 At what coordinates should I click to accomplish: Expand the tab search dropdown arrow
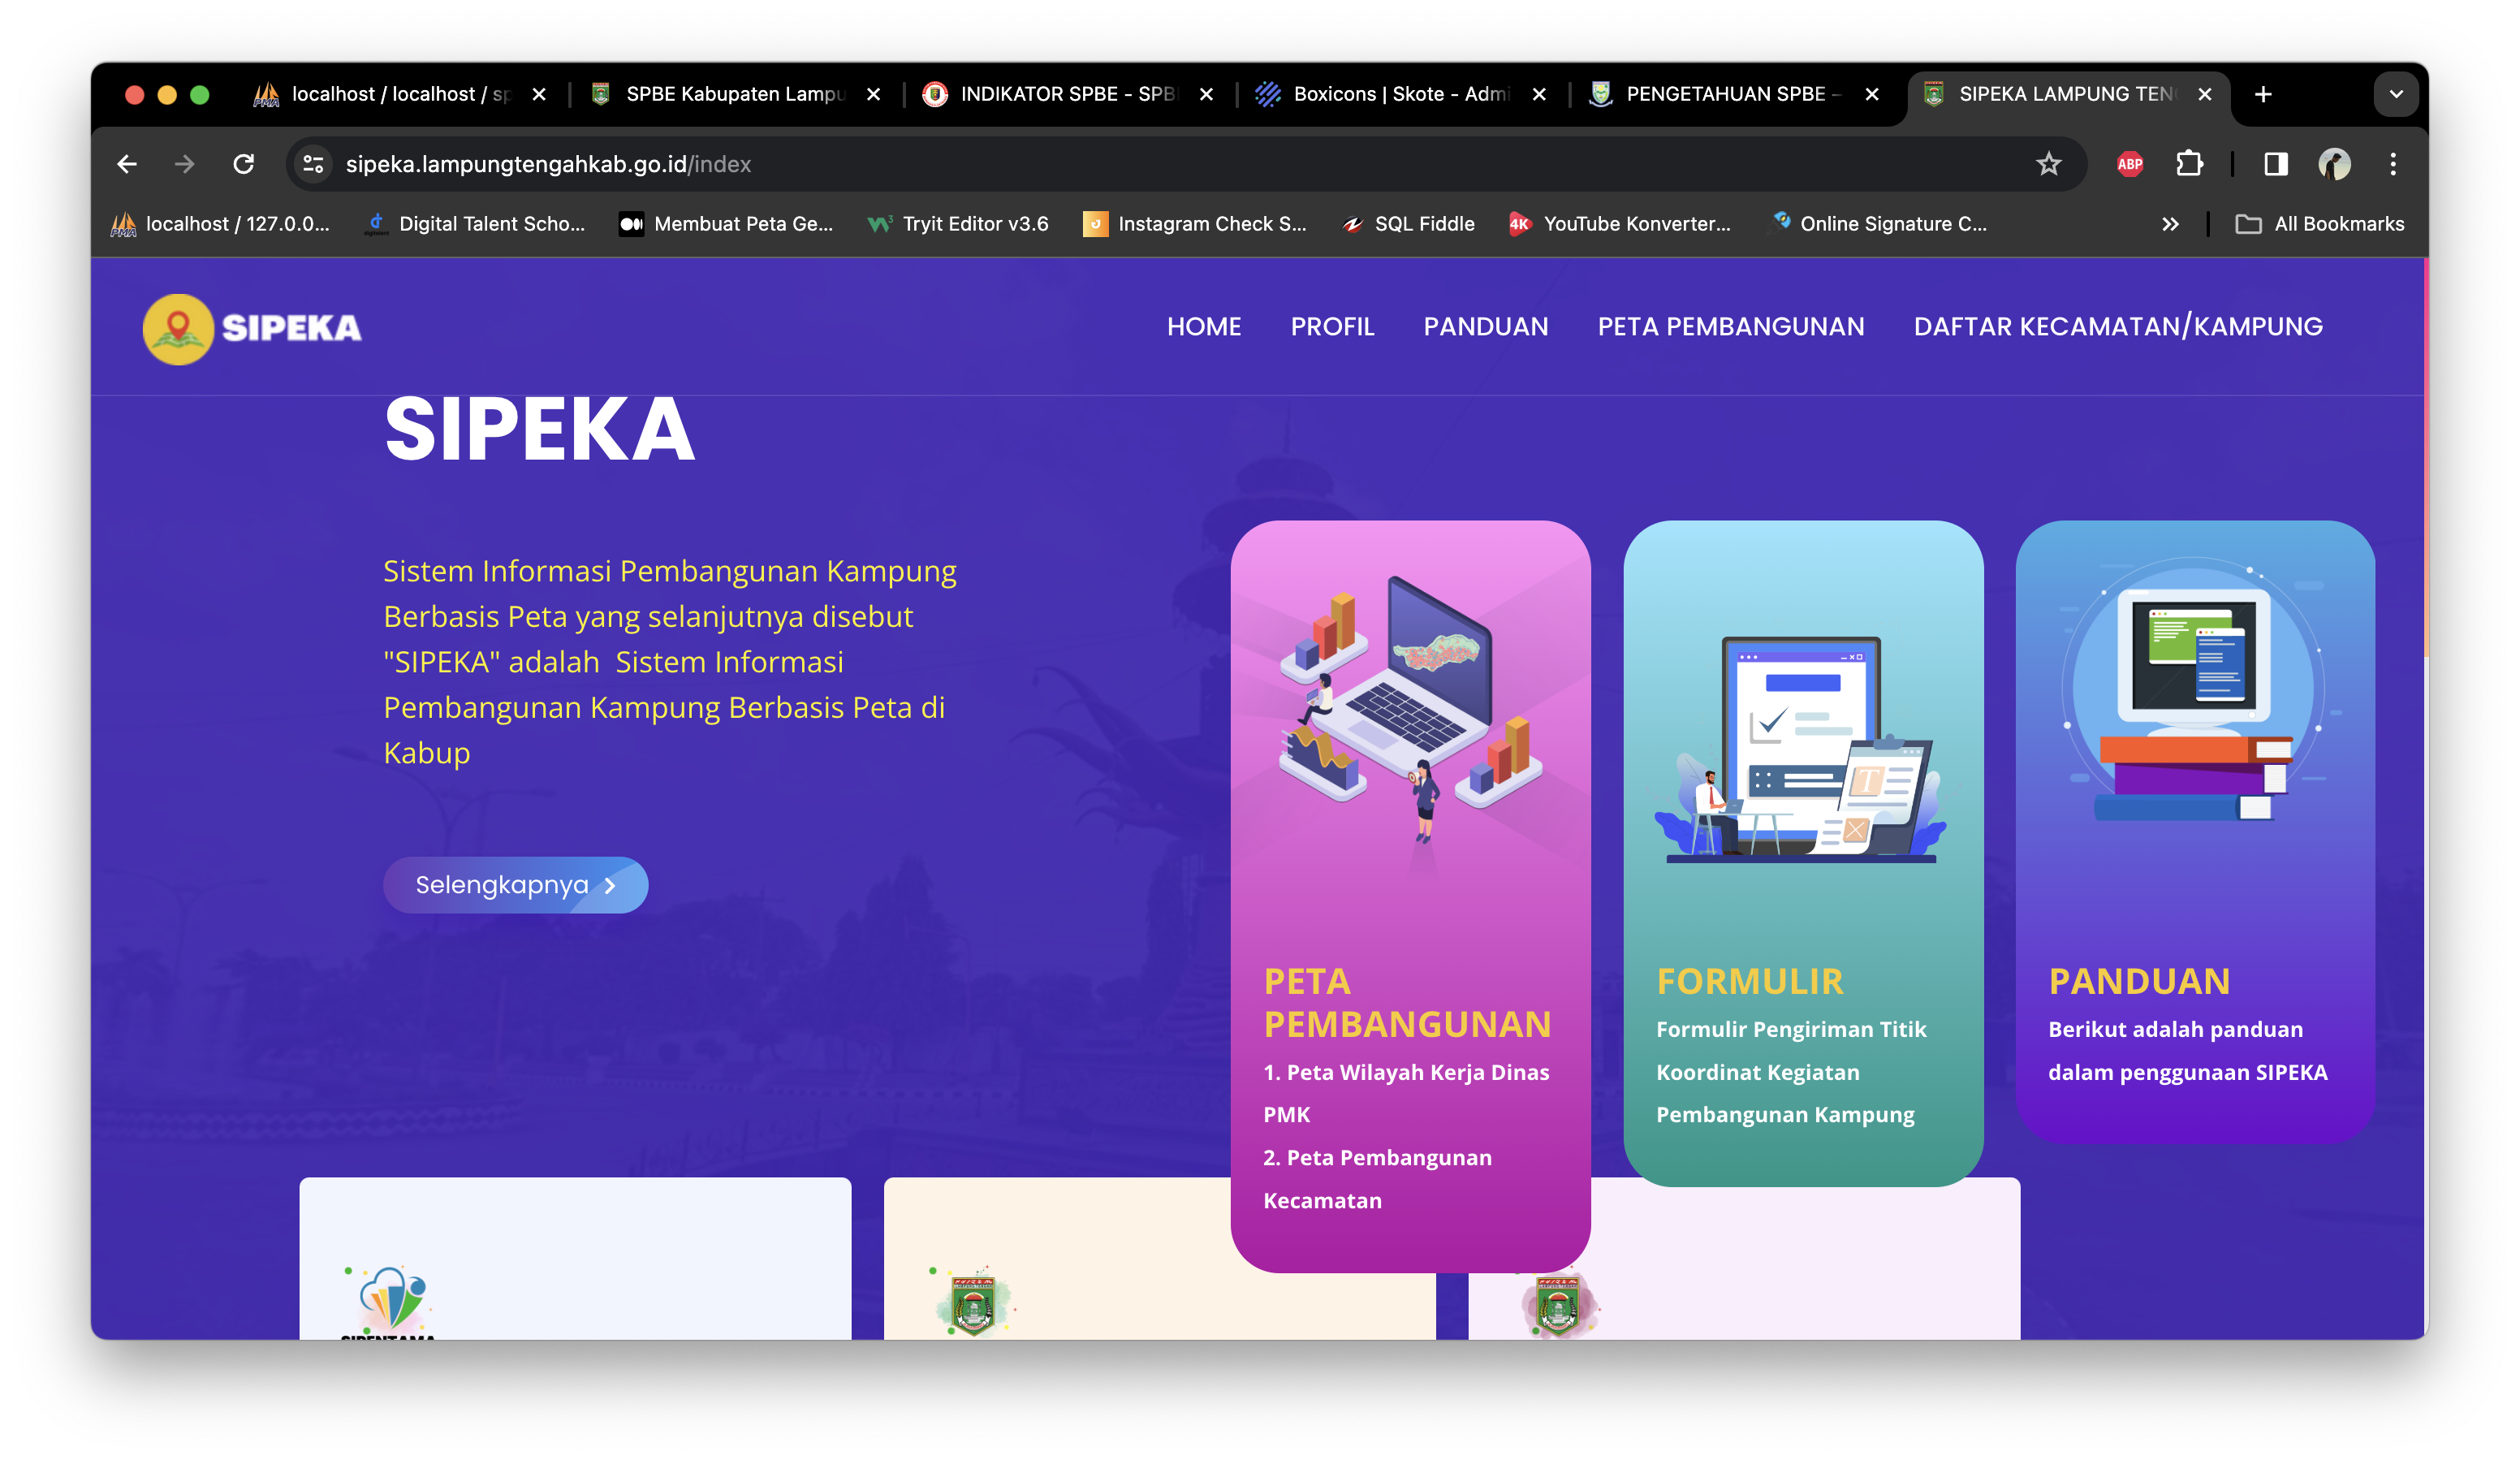[2396, 94]
